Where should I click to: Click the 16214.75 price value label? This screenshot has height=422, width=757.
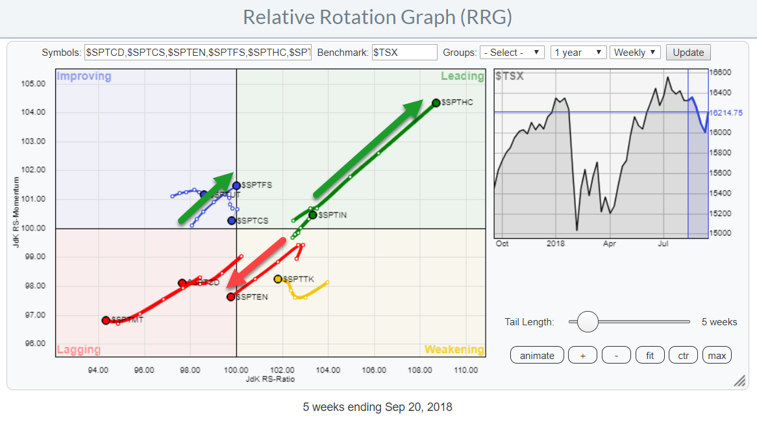click(x=726, y=112)
